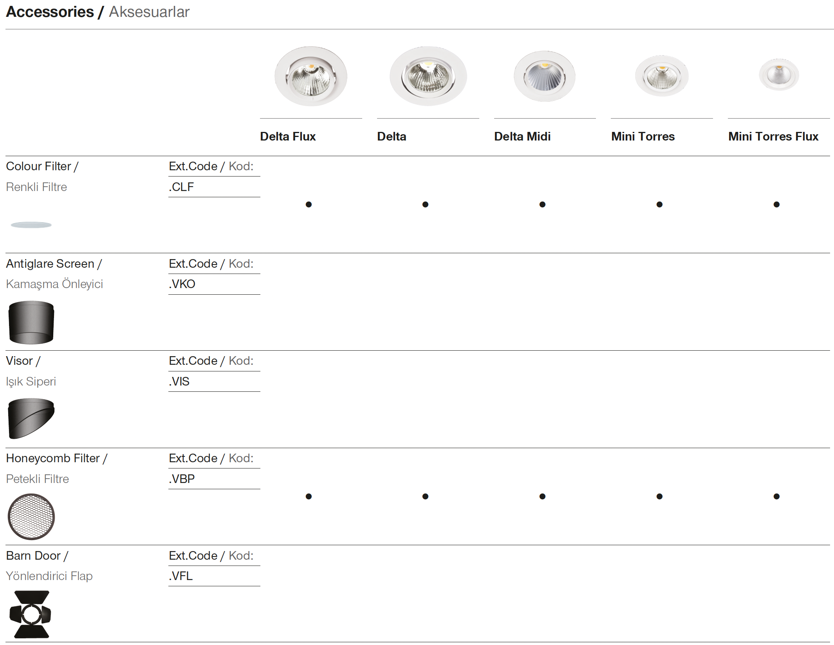834x645 pixels.
Task: Open the Mini Torres downlight image
Action: [662, 76]
